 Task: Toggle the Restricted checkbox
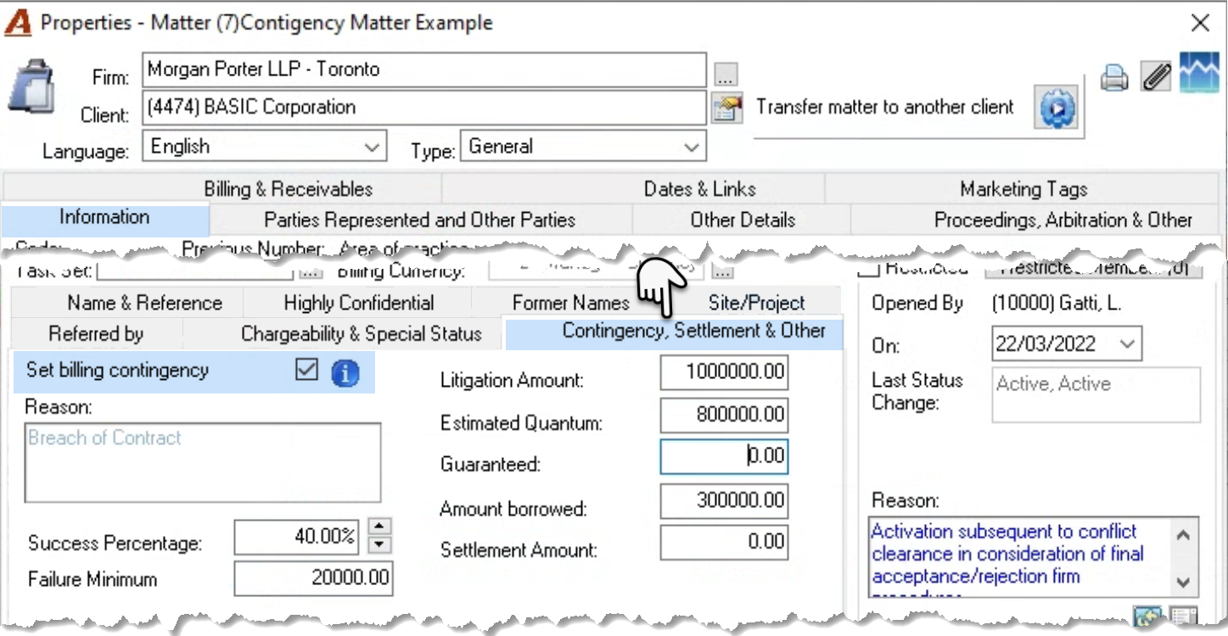(868, 270)
